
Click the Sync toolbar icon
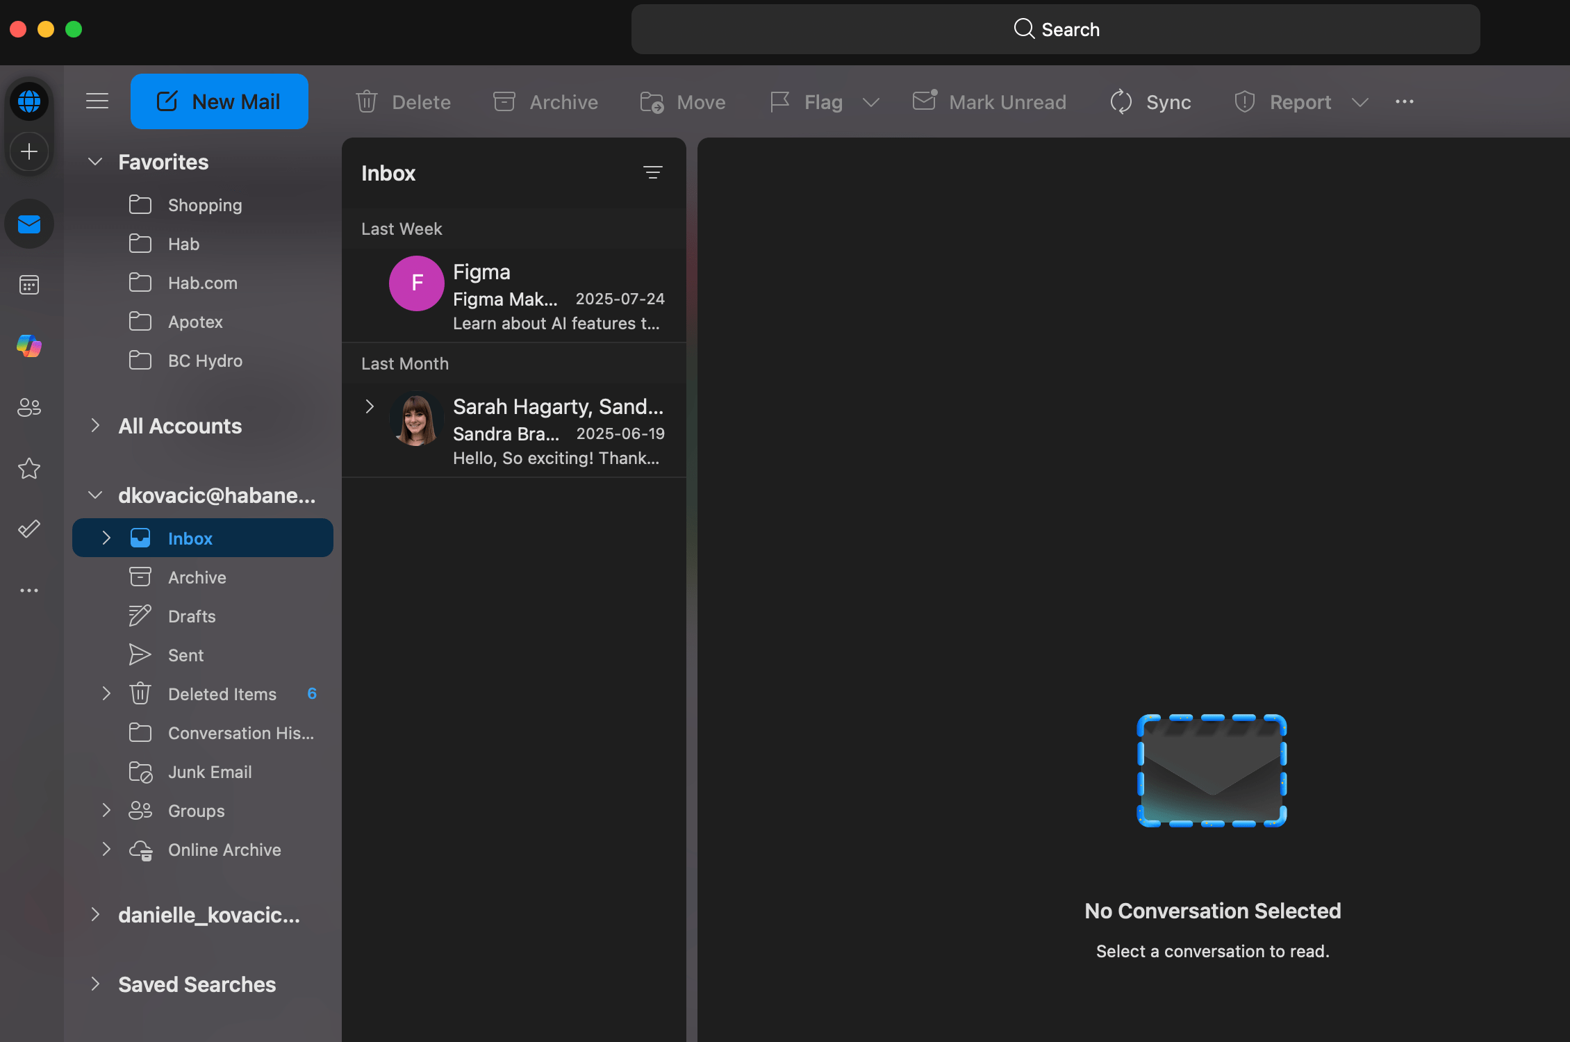click(x=1121, y=102)
